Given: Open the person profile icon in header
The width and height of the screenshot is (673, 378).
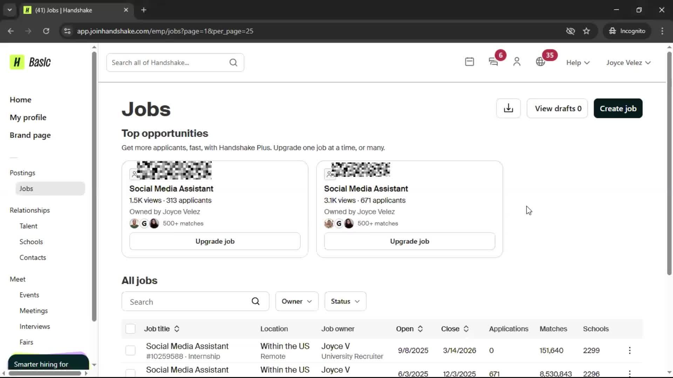Looking at the screenshot, I should coord(517,62).
